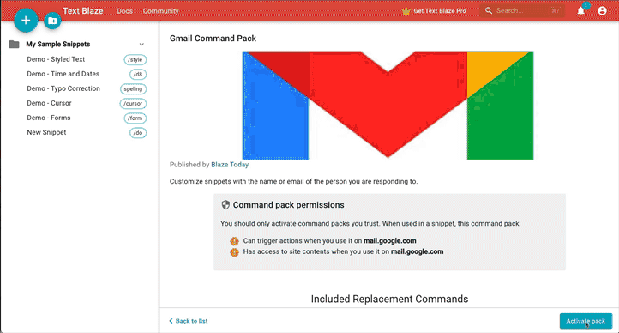Open the user account avatar menu
619x333 pixels.
(x=602, y=10)
